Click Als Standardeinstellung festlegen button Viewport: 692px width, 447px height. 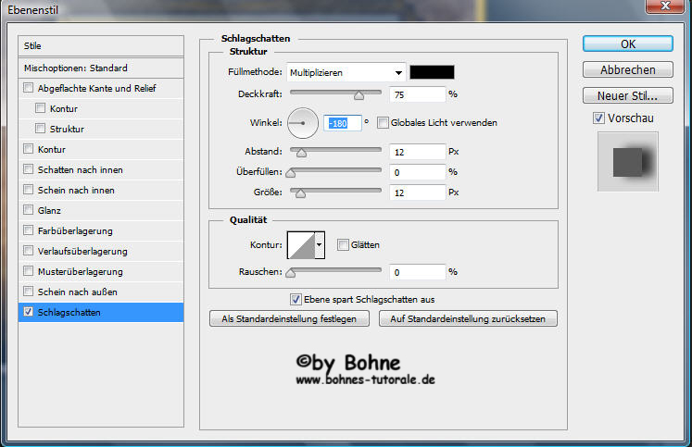point(290,318)
